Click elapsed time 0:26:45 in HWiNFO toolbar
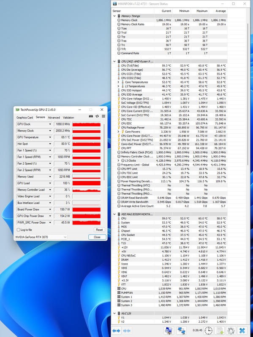Image resolution: width=253 pixels, height=337 pixels. tap(197, 330)
